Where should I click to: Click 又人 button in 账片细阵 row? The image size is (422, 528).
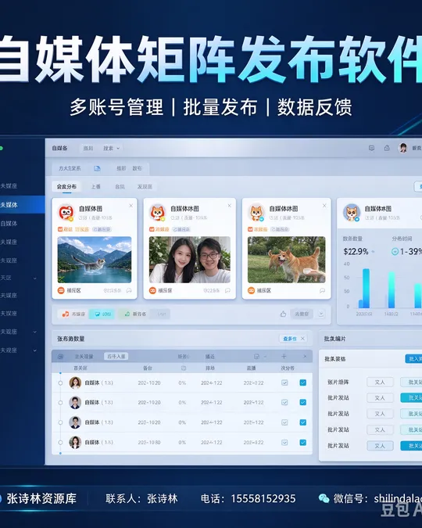pos(380,383)
